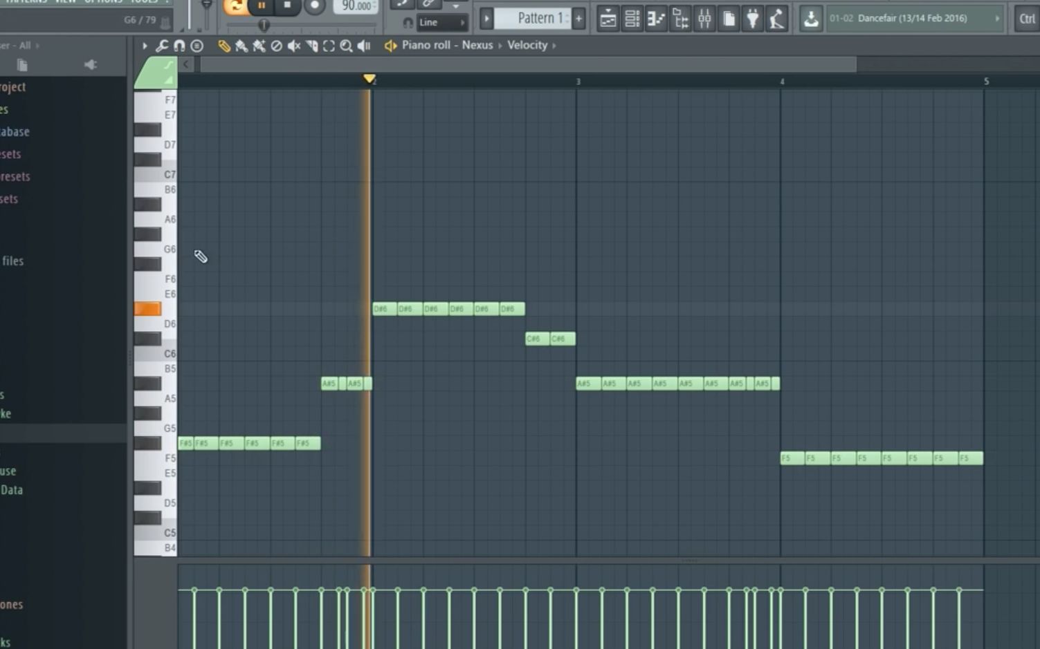The image size is (1040, 649).
Task: Select the Paint brush tool
Action: 240,45
